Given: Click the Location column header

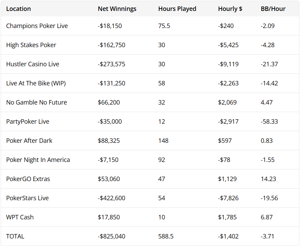Looking at the screenshot, I should click(18, 9).
